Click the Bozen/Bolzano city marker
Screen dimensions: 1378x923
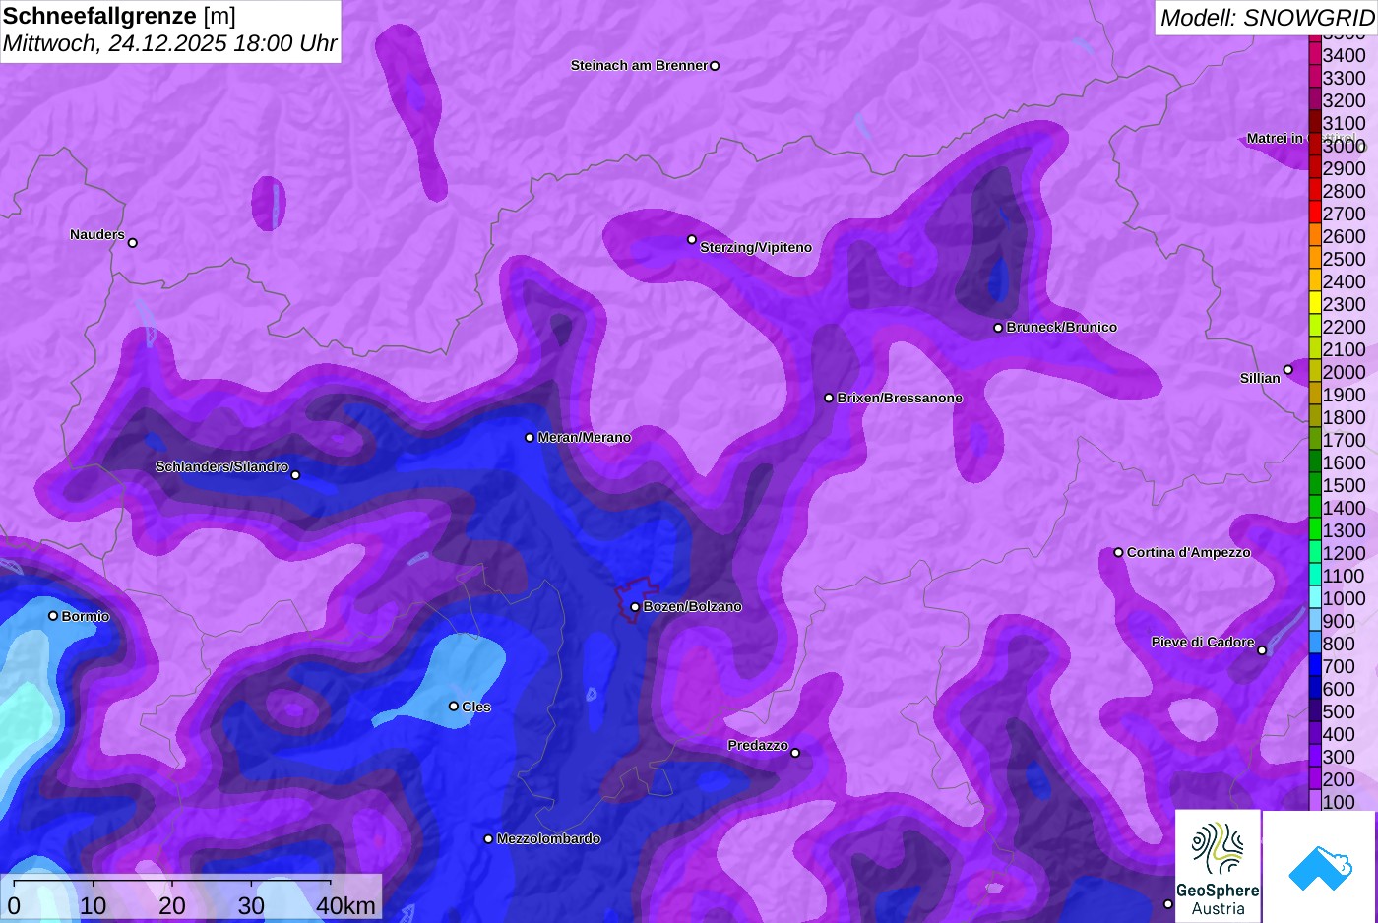pos(635,607)
